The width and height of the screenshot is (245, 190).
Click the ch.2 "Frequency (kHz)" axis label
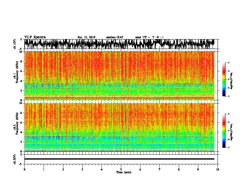pos(17,124)
